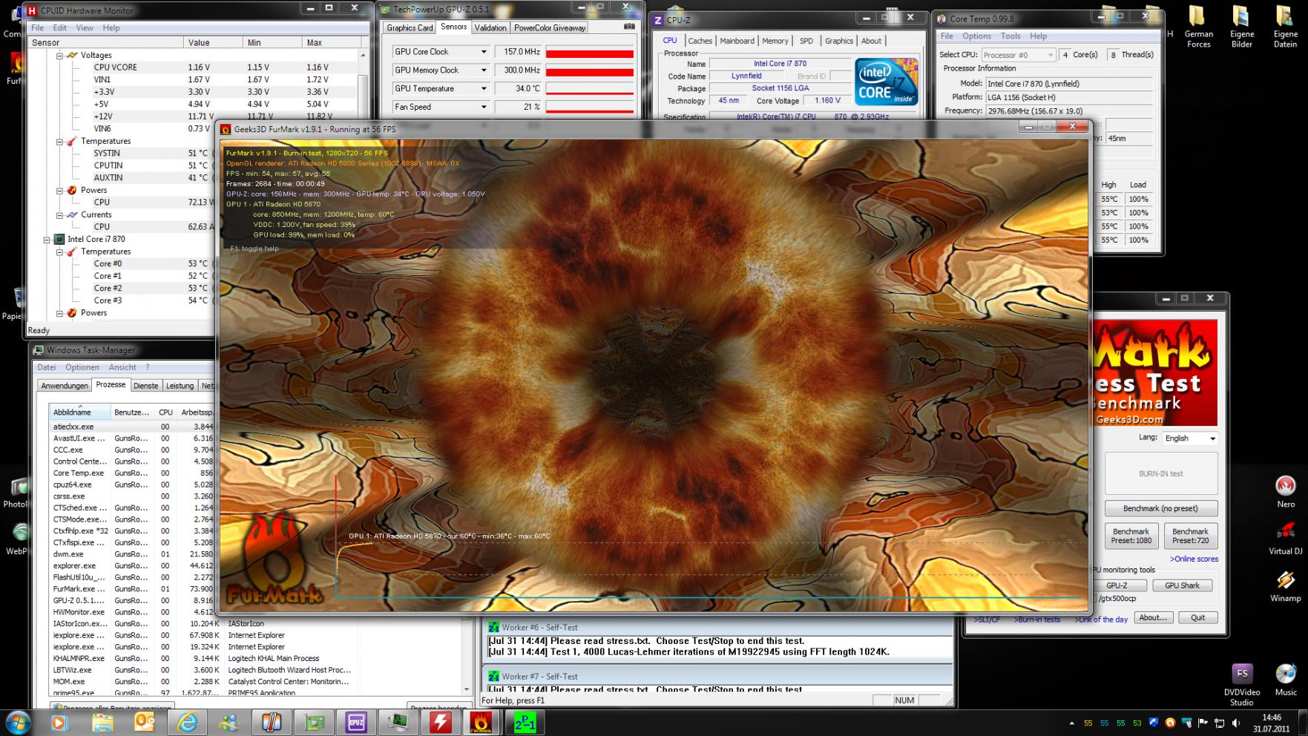Open the Tools menu in Core Temp
Image resolution: width=1308 pixels, height=736 pixels.
click(x=1010, y=36)
